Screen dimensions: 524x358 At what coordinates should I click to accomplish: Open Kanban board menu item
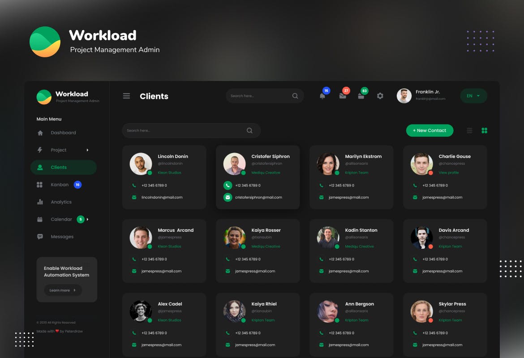[60, 185]
